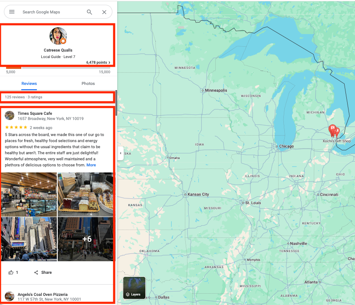
Task: Click the Minneapolis city label
Action: point(216,91)
